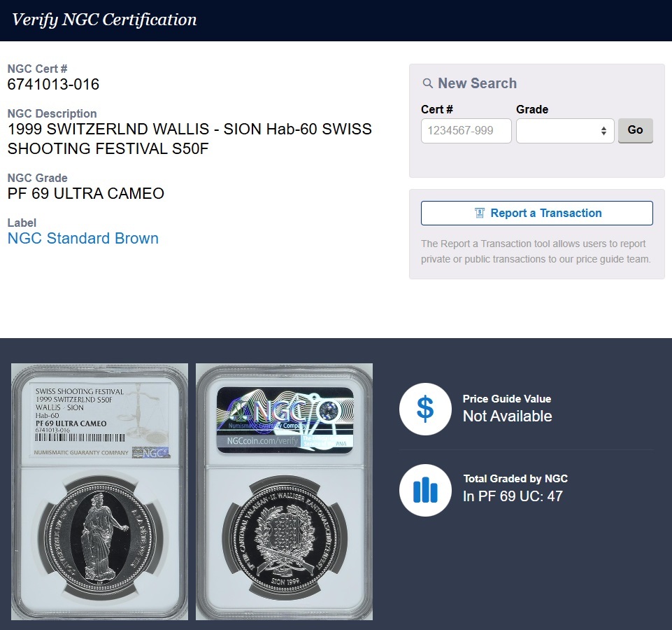The image size is (672, 630).
Task: Open the coin reverse slab image
Action: 284,491
